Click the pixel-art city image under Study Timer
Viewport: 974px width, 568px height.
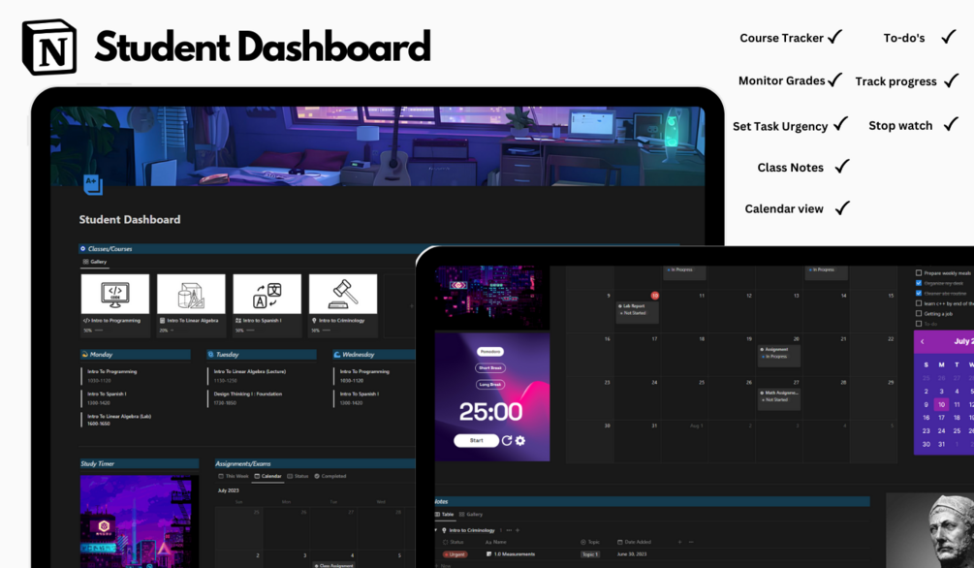[140, 521]
